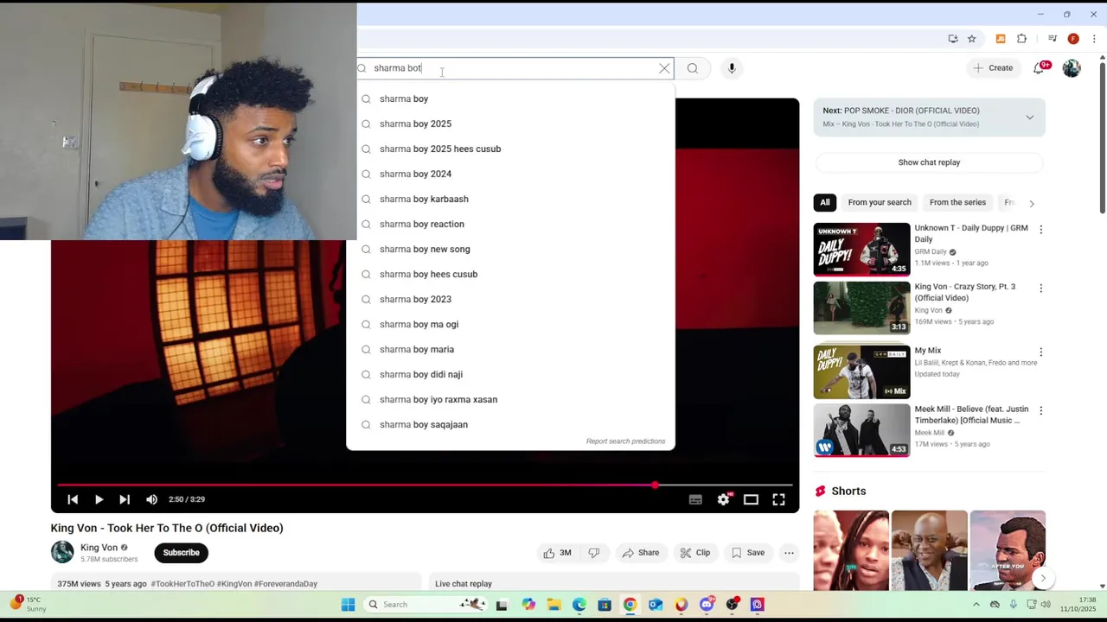The width and height of the screenshot is (1107, 622).
Task: Enter full screen mode
Action: click(x=778, y=499)
